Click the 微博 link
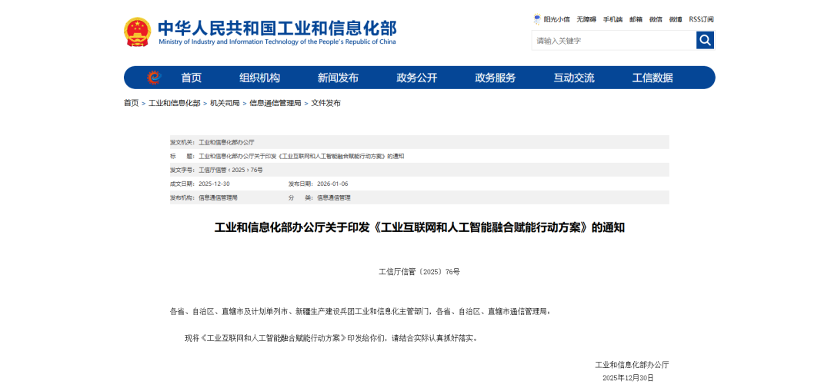 pyautogui.click(x=676, y=19)
